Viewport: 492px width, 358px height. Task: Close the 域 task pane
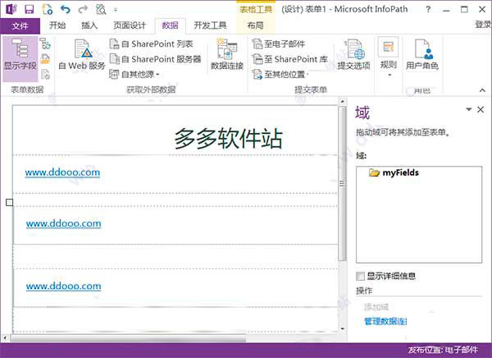[481, 109]
